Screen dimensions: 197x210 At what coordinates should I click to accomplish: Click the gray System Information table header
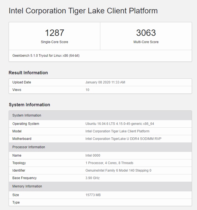click(x=100, y=115)
